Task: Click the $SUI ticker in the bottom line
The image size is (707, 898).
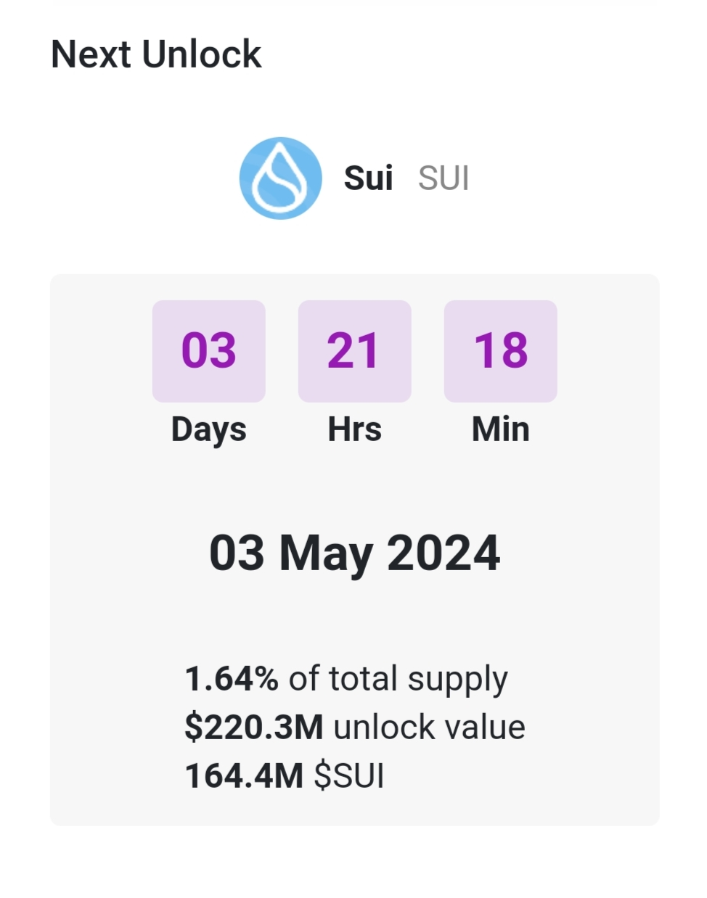Action: [x=349, y=775]
